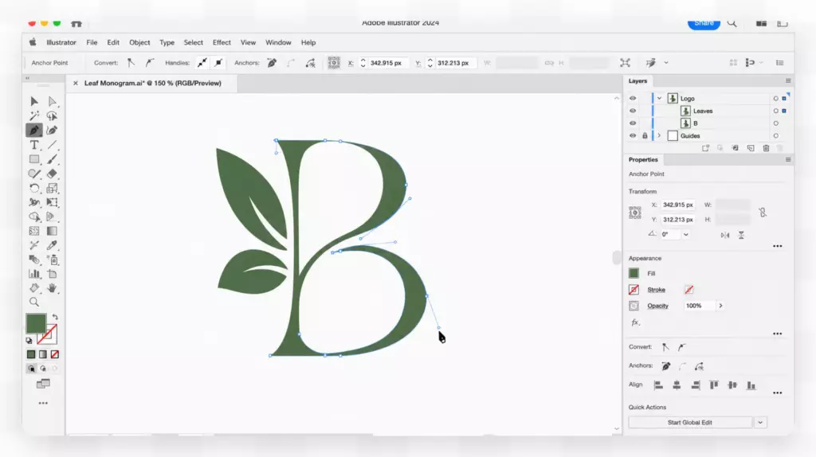
Task: Select the Column Graph tool
Action: pyautogui.click(x=34, y=273)
